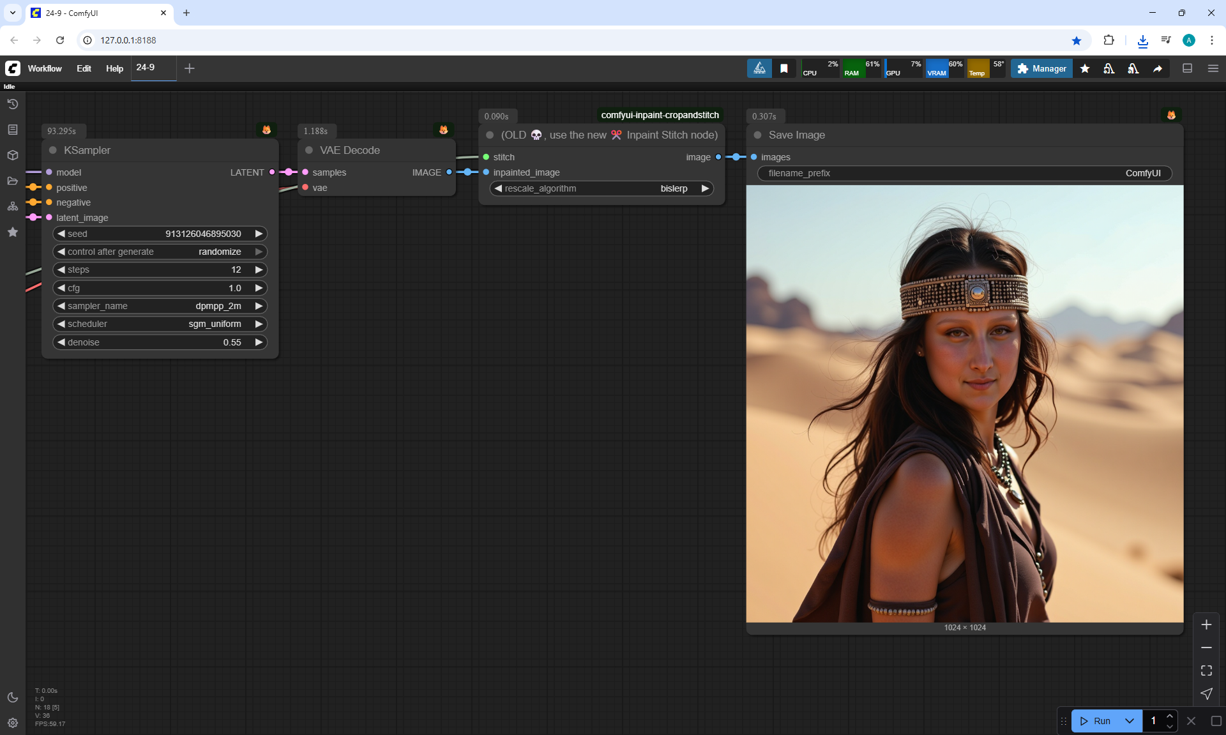This screenshot has height=735, width=1226.
Task: Collapse the Save Image node dot
Action: tap(758, 135)
